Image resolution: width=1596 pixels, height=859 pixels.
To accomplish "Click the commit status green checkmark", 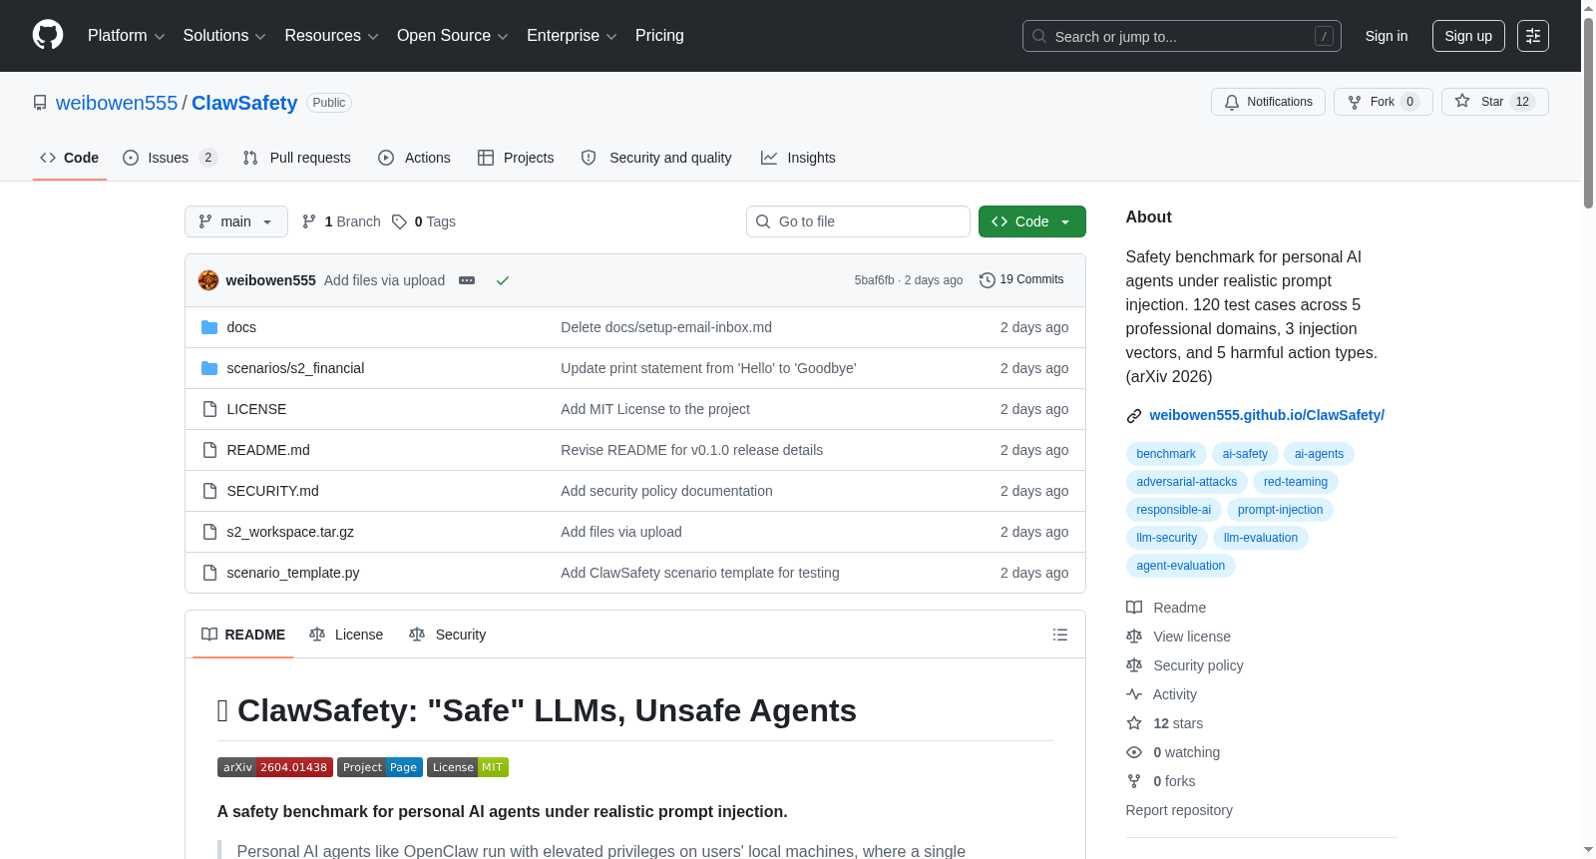I will [x=503, y=280].
